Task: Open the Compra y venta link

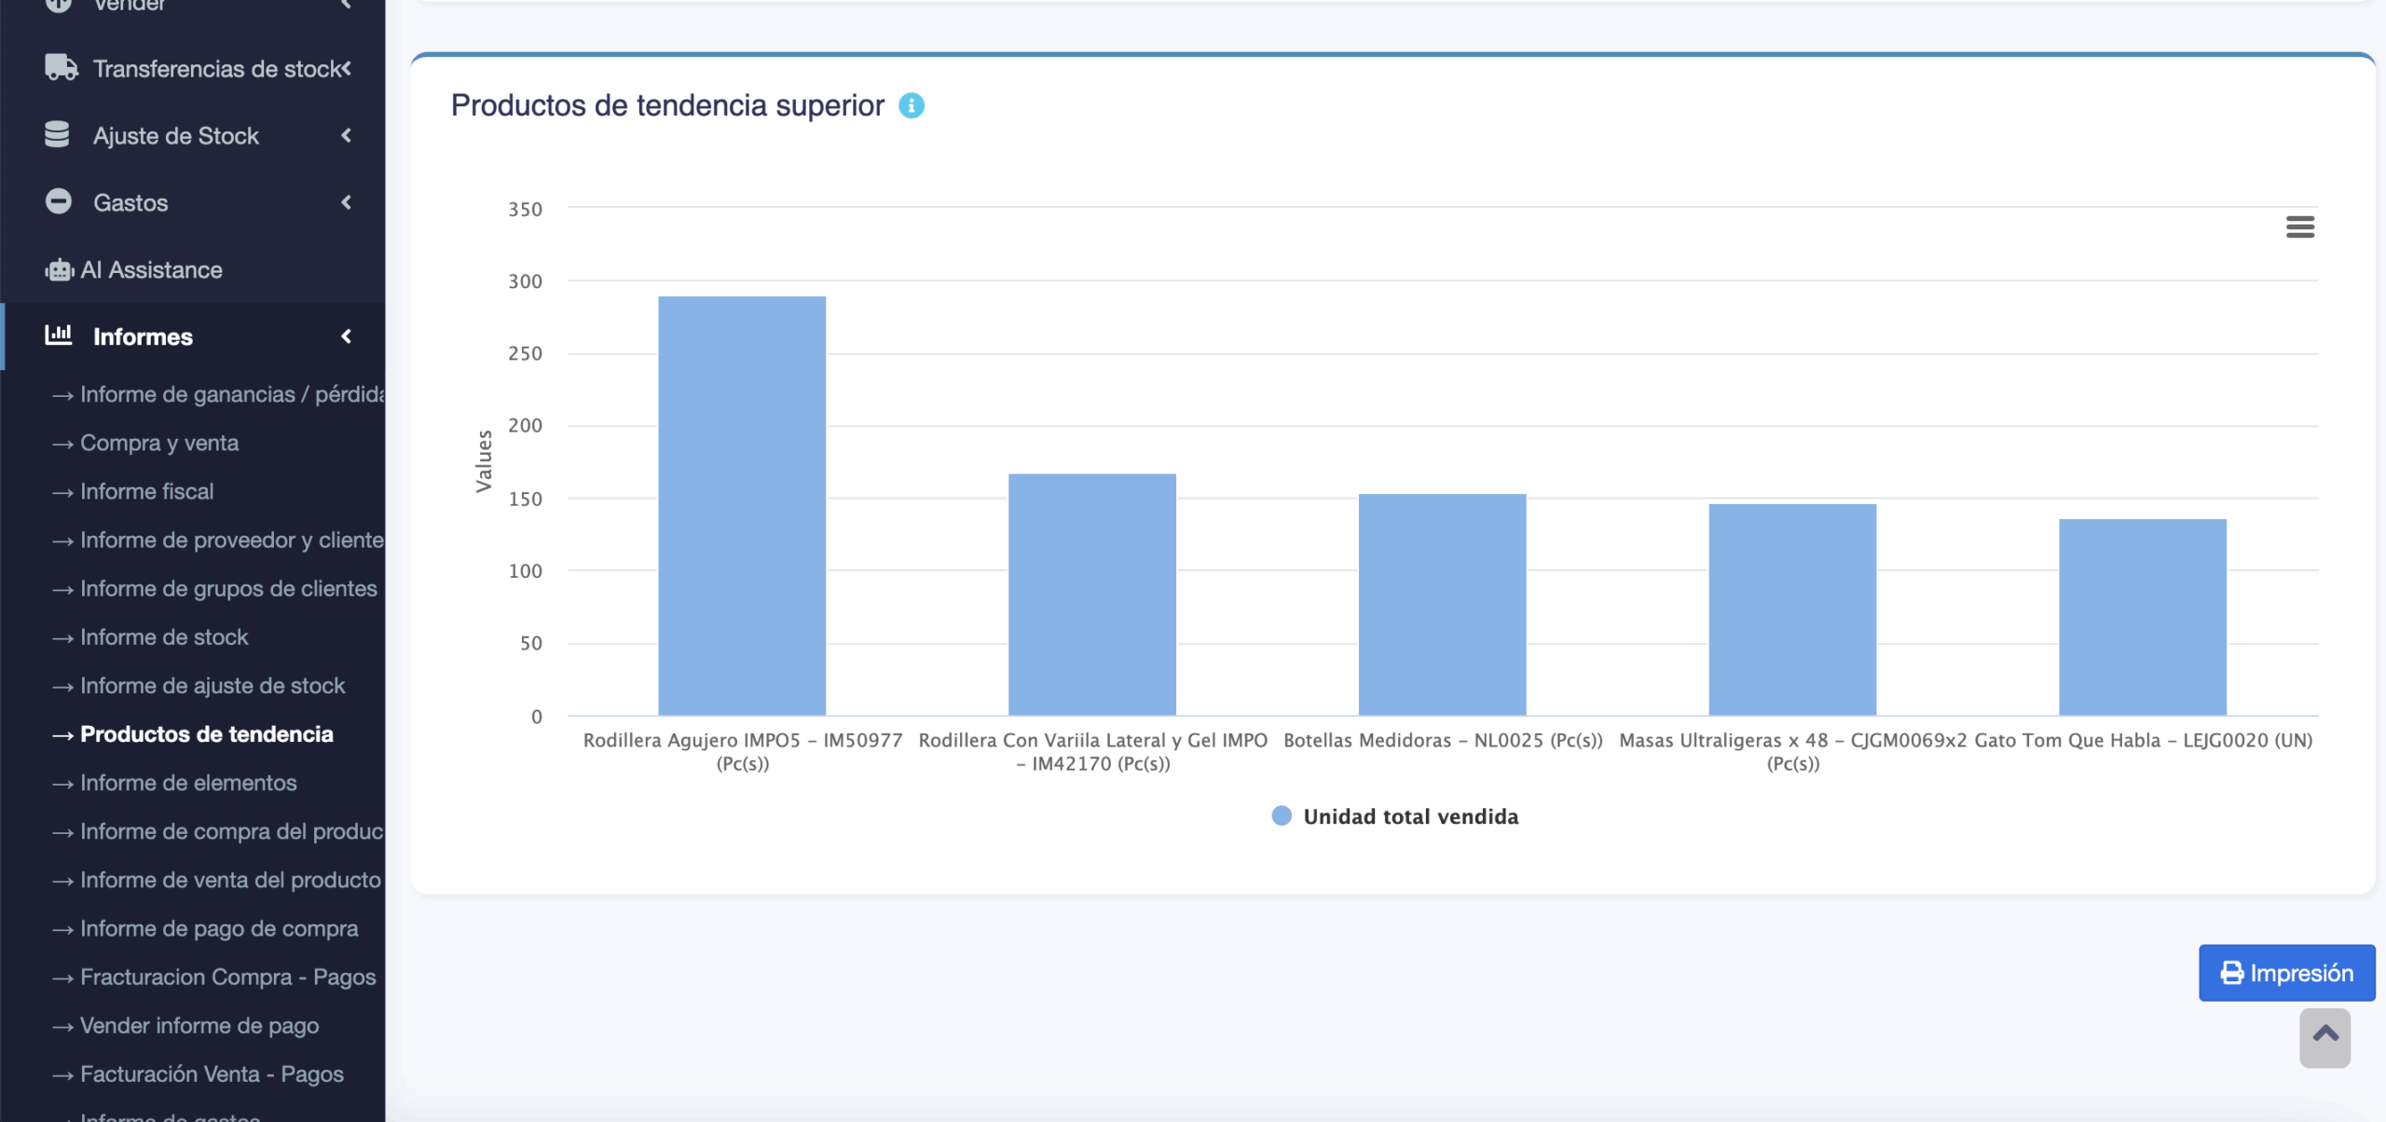Action: coord(159,443)
